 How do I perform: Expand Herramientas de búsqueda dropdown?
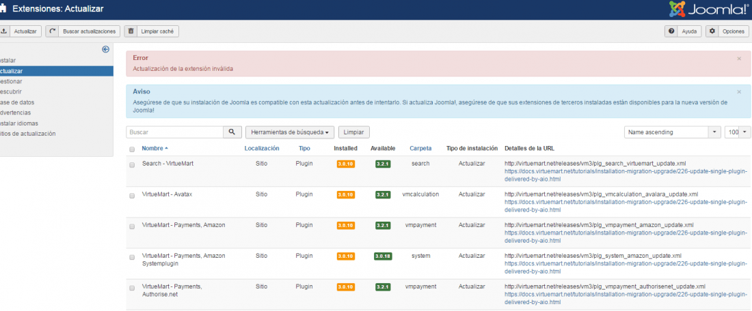click(290, 132)
